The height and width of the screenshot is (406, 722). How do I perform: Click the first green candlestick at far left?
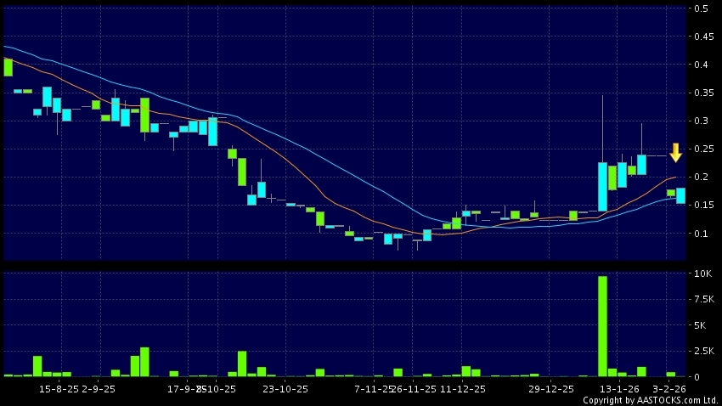(x=8, y=67)
